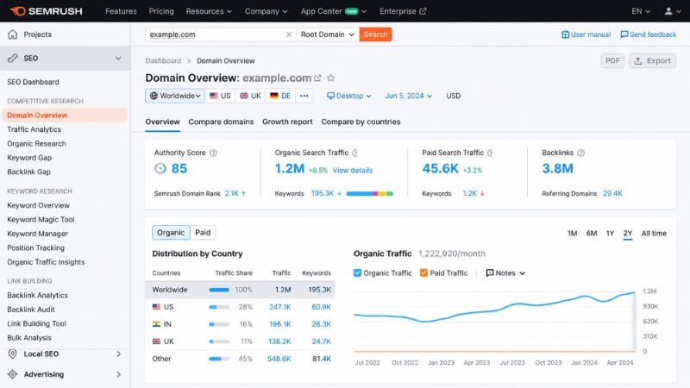Expand the Advertising section
690x388 pixels.
(118, 374)
